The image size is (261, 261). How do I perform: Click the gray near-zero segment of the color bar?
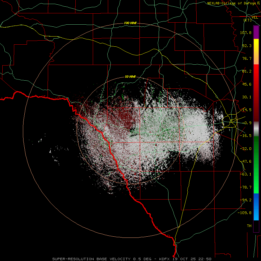[x=256, y=129]
